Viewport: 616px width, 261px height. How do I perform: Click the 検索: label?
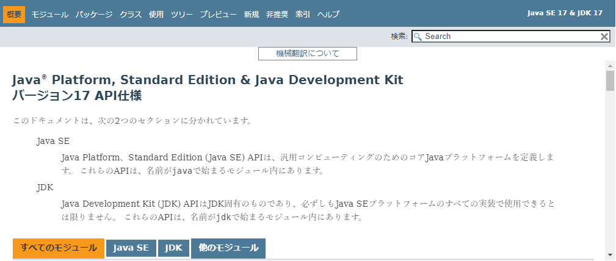click(x=399, y=37)
